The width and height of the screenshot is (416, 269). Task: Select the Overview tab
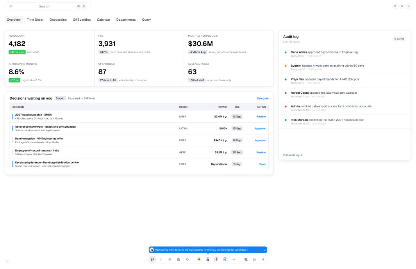(x=14, y=20)
